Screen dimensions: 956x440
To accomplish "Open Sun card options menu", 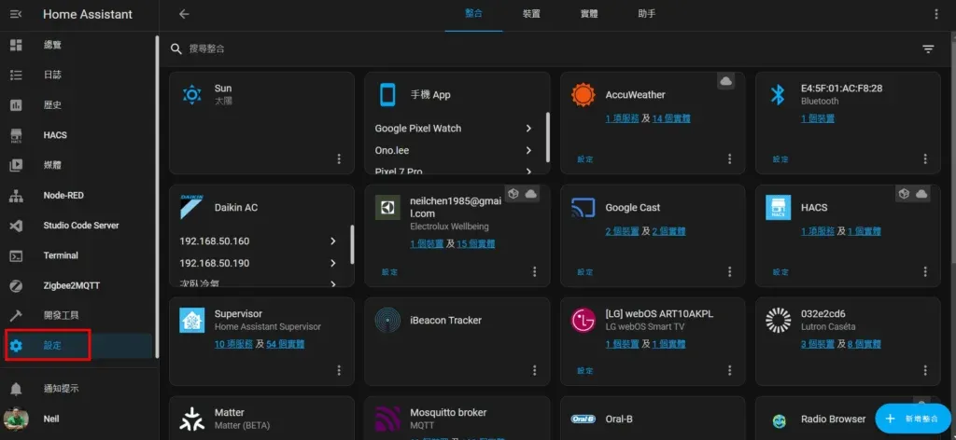I will click(339, 158).
